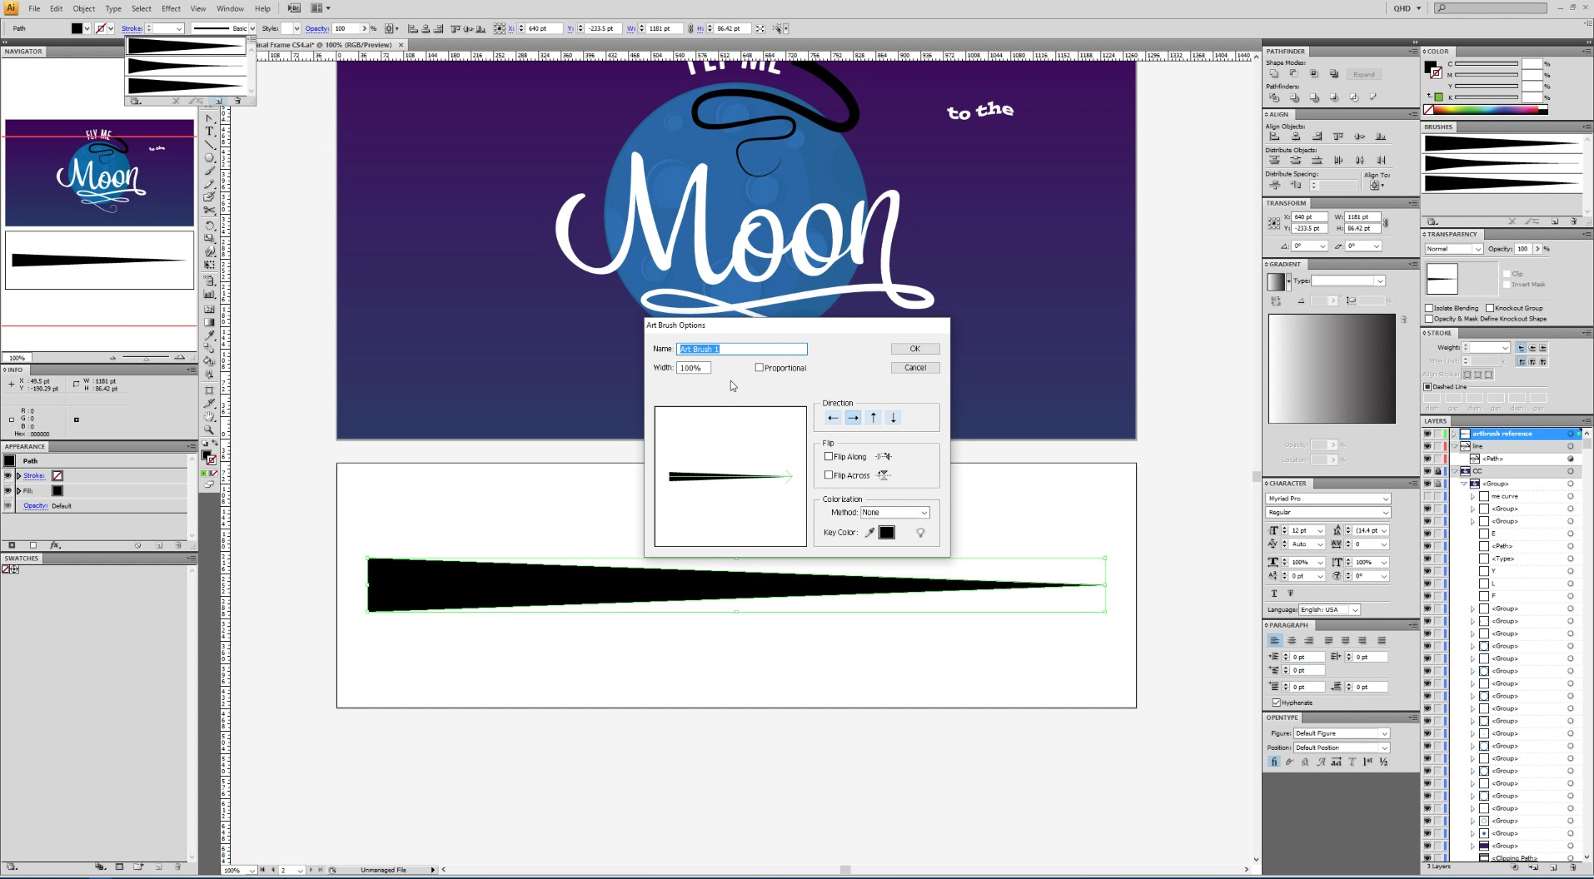Expand the artbrush reference layer
1594x879 pixels.
point(1454,434)
